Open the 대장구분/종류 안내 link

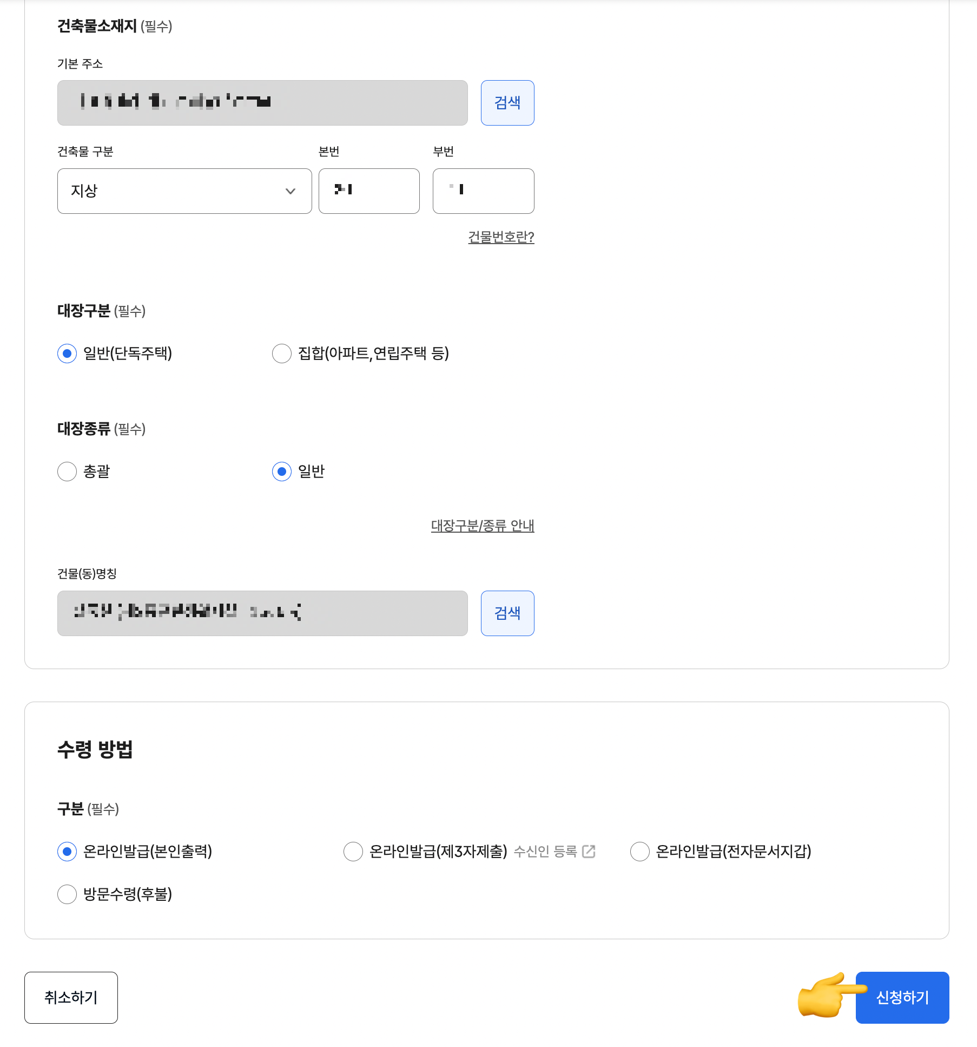click(483, 526)
